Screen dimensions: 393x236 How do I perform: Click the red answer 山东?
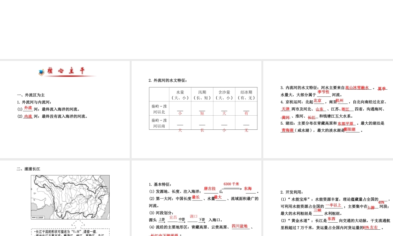[320, 109]
